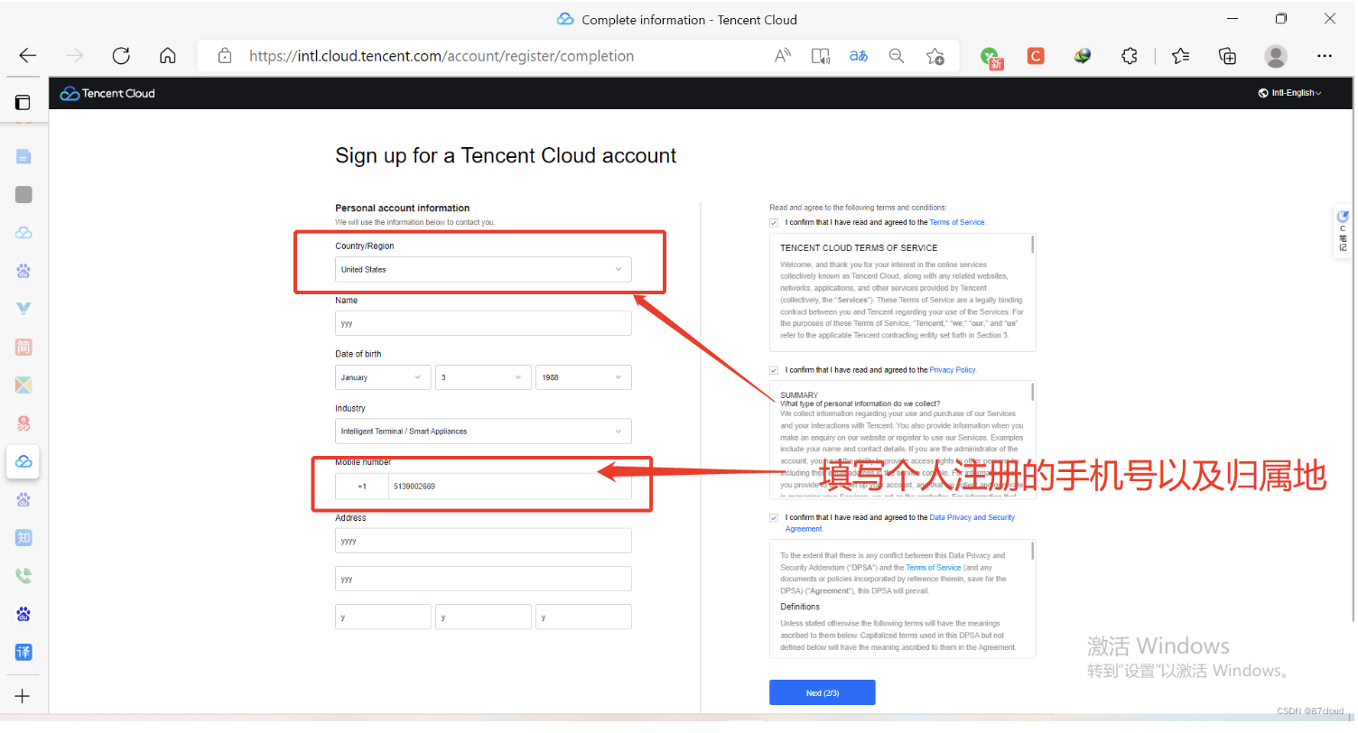Open the Privacy Policy link

coord(952,370)
